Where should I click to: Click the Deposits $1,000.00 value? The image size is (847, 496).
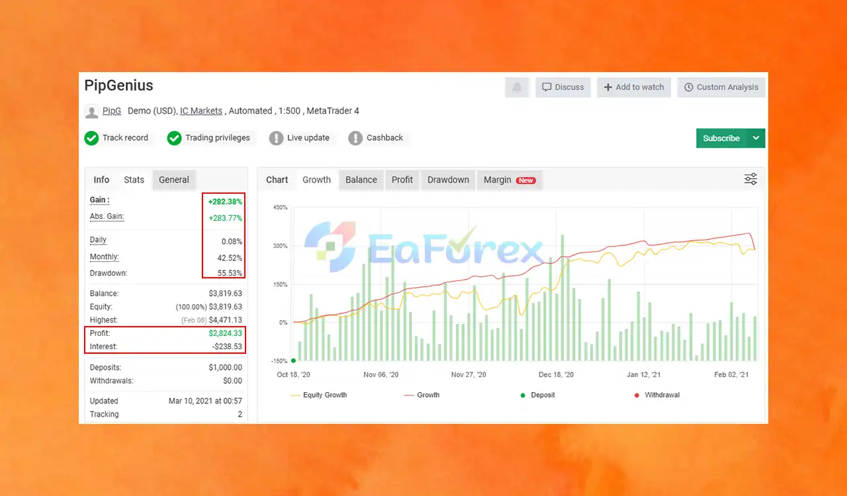pyautogui.click(x=225, y=367)
